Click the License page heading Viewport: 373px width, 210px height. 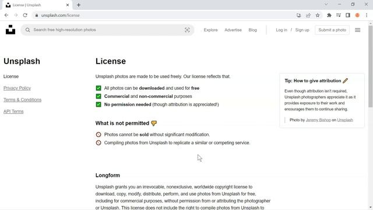(x=111, y=61)
